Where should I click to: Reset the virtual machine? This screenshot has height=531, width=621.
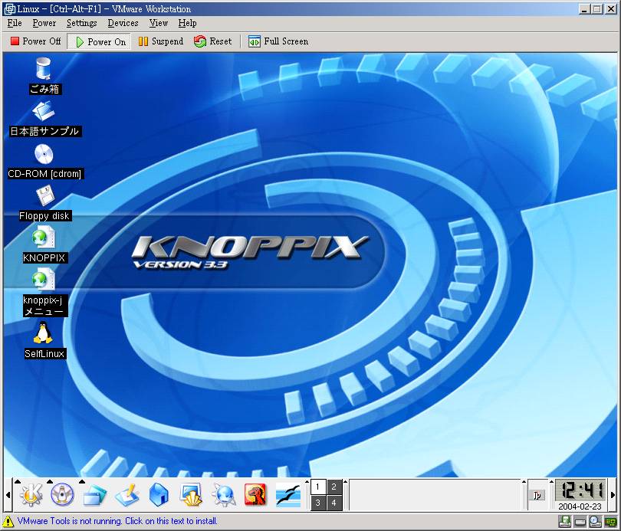[212, 41]
